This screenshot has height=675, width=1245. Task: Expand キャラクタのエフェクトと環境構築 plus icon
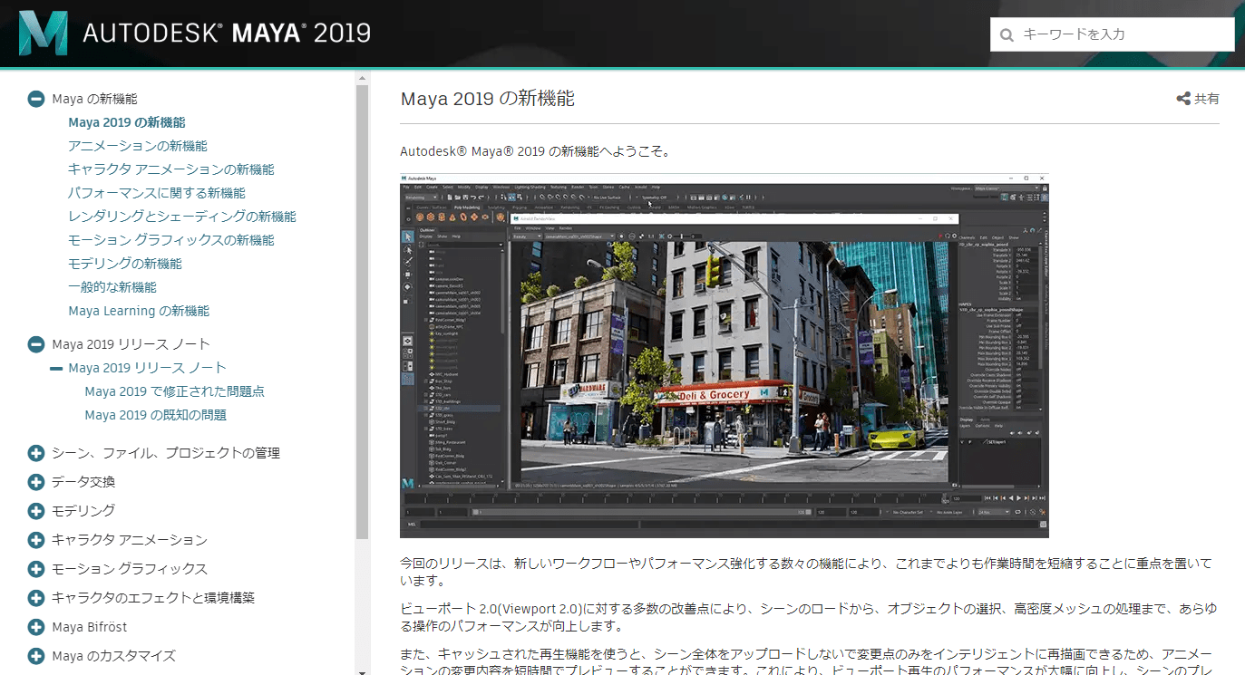[x=36, y=598]
